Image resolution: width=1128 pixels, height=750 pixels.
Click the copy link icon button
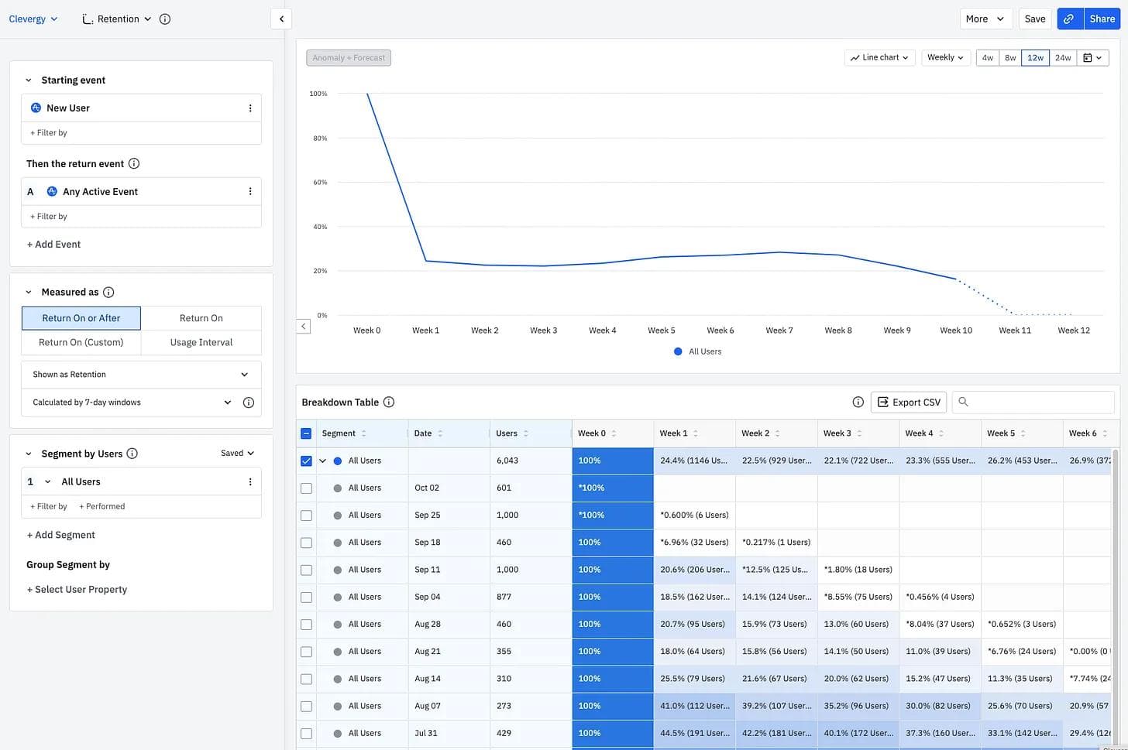(x=1069, y=19)
